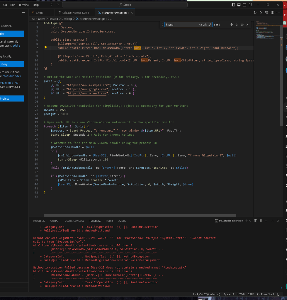Toggle the secondary side bar layout icon
Screen dimensions: 287x300
coord(244,5)
